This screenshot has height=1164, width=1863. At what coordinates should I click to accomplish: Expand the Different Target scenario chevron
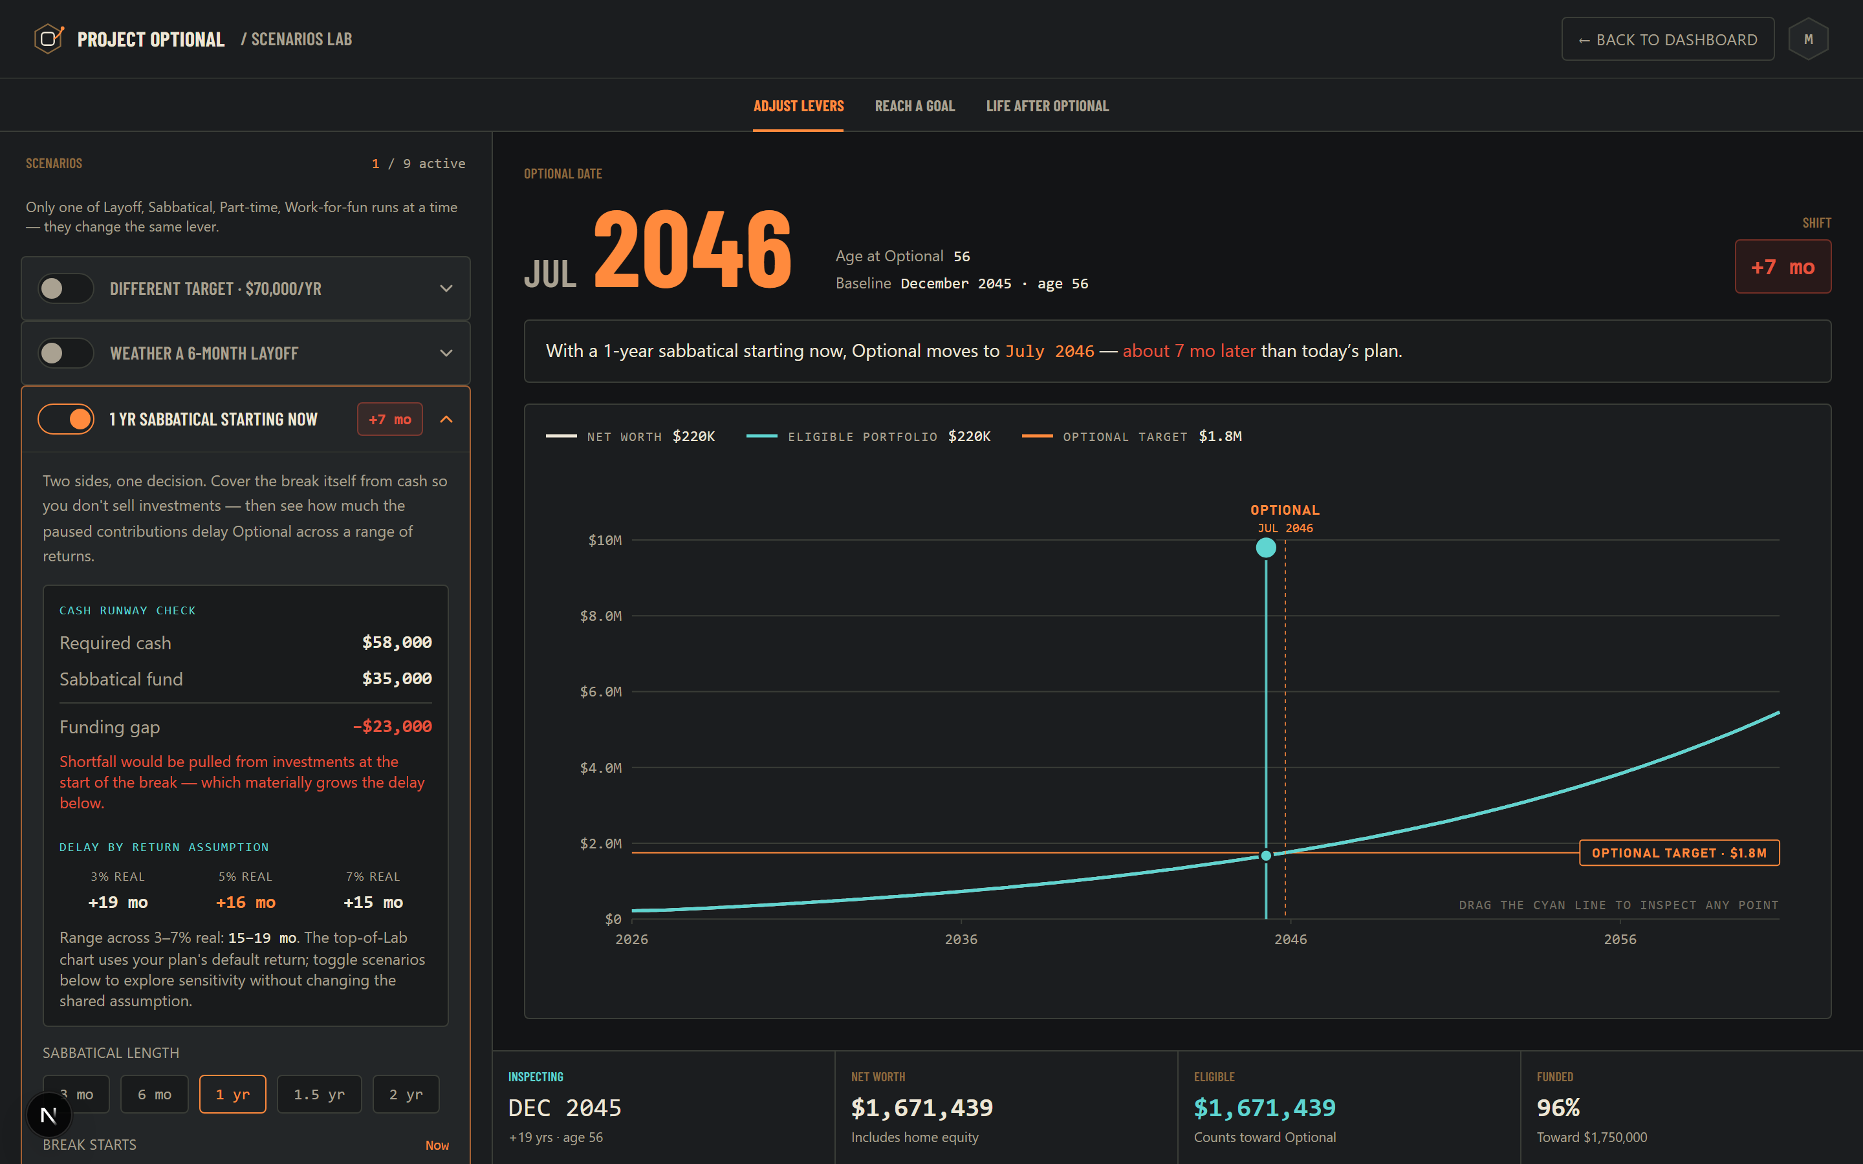[x=446, y=288]
